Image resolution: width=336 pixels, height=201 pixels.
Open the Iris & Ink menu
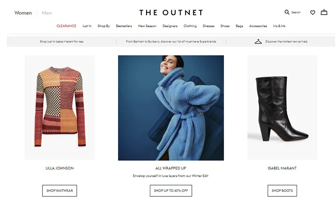(x=279, y=26)
